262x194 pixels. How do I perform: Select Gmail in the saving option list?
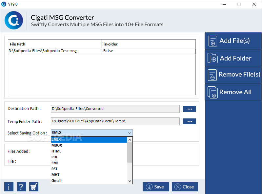(89, 181)
